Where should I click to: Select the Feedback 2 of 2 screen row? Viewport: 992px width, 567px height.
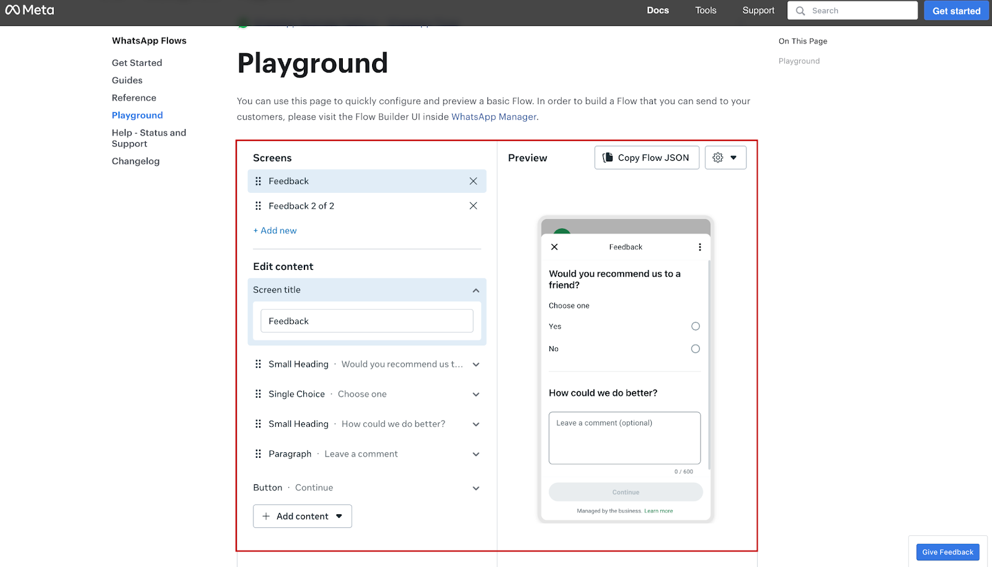tap(366, 206)
